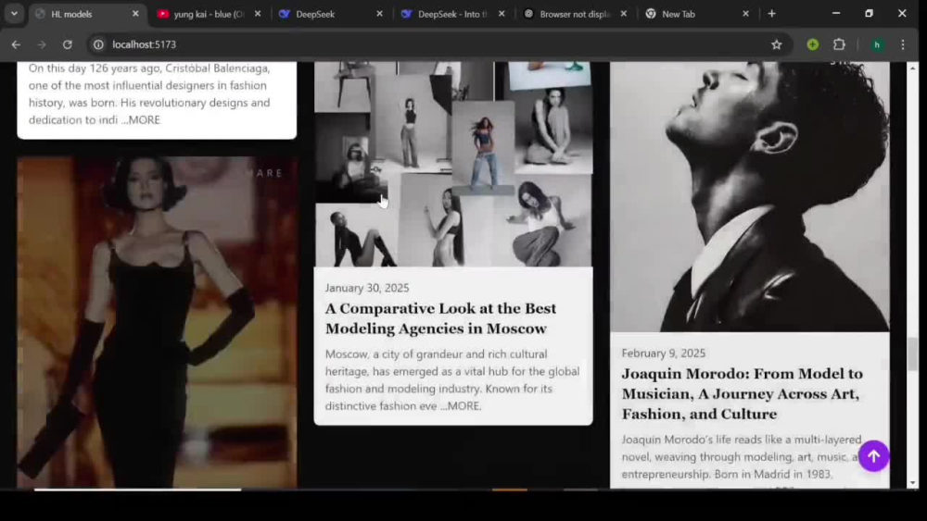Open the Extensions puzzle icon
The height and width of the screenshot is (521, 927).
coord(839,44)
